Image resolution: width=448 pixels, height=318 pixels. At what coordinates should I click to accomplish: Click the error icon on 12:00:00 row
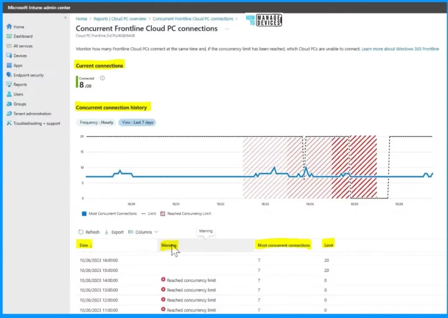(163, 300)
